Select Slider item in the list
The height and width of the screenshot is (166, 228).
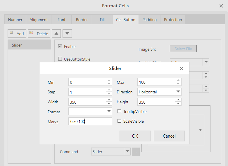[29, 45]
